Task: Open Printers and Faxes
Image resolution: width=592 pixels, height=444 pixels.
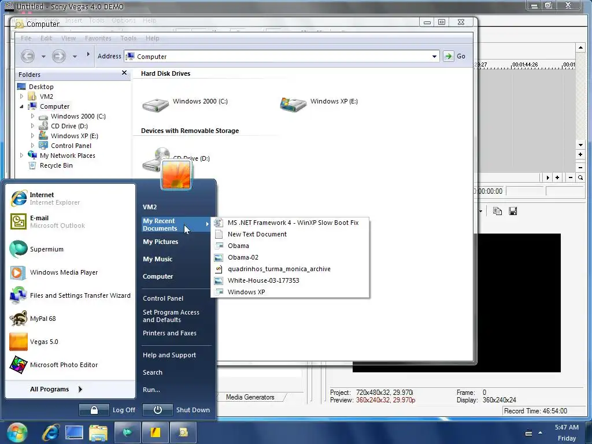Action: click(x=169, y=333)
